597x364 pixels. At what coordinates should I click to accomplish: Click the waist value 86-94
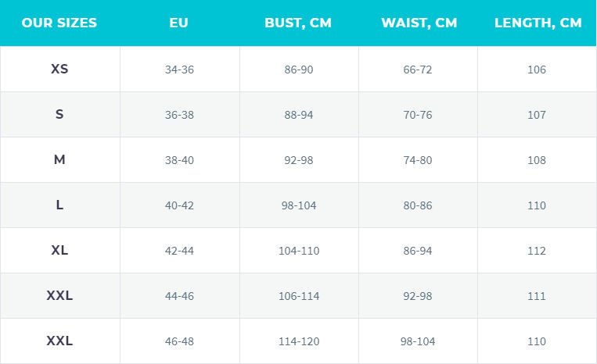click(x=418, y=251)
